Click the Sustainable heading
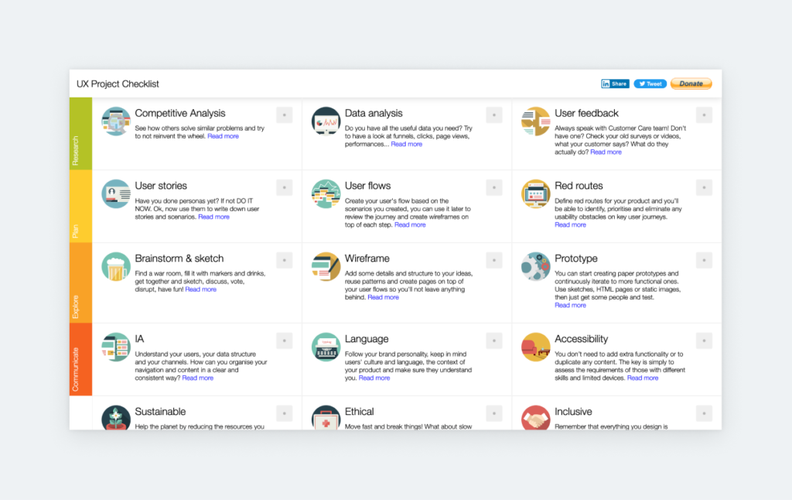Viewport: 792px width, 500px height. coord(160,412)
